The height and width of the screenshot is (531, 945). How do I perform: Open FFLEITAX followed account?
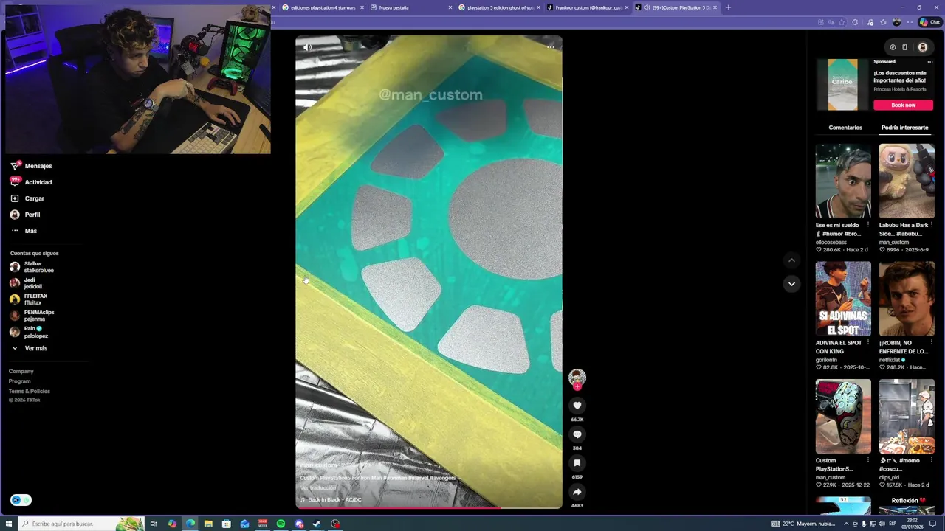pos(29,299)
